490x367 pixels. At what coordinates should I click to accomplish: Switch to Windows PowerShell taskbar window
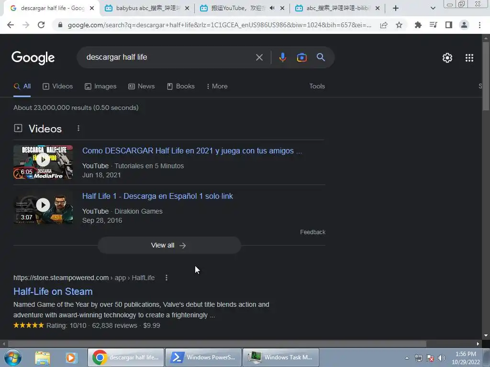(203, 357)
